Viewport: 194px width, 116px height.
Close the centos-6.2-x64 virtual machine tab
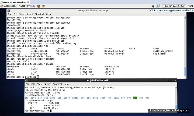(x=28, y=2)
